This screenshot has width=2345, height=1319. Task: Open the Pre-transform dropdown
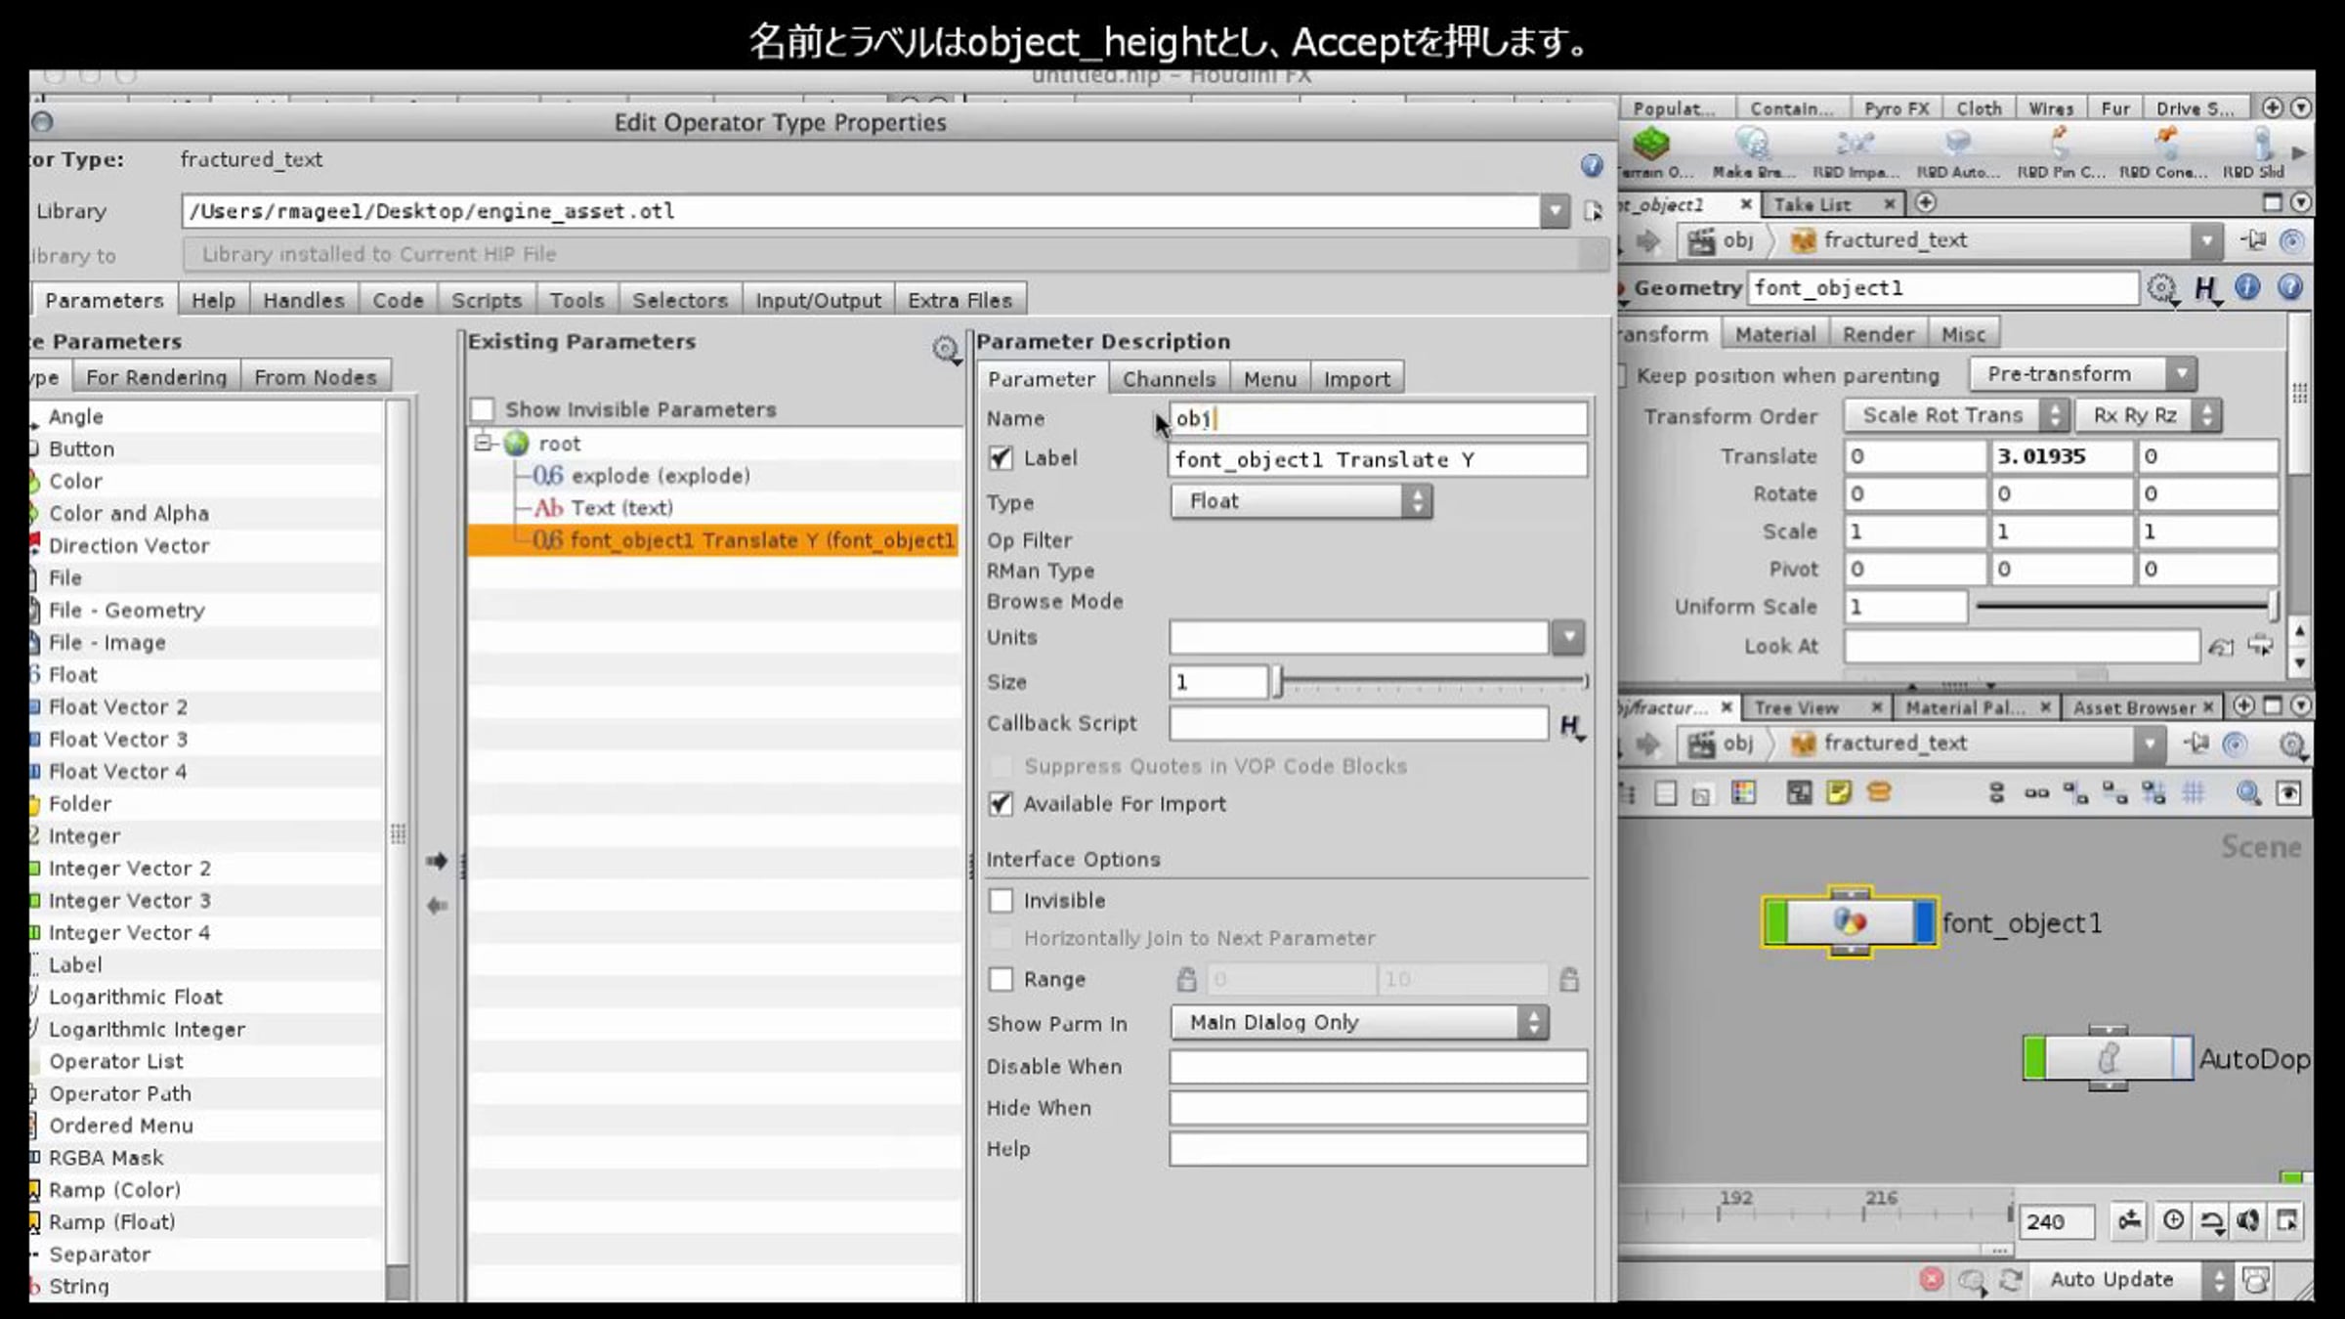2083,374
